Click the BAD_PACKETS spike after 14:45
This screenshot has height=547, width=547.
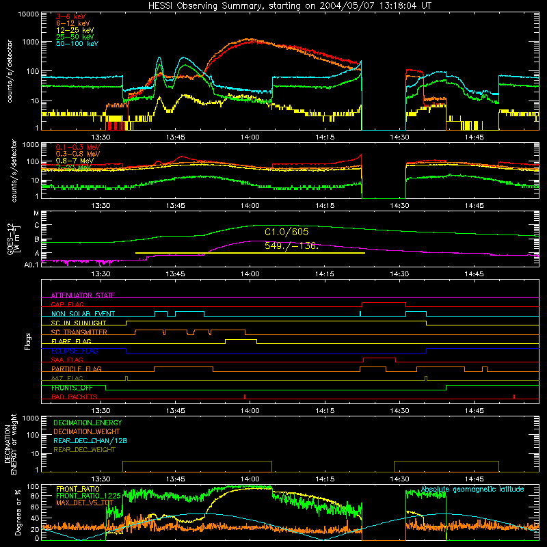(514, 397)
